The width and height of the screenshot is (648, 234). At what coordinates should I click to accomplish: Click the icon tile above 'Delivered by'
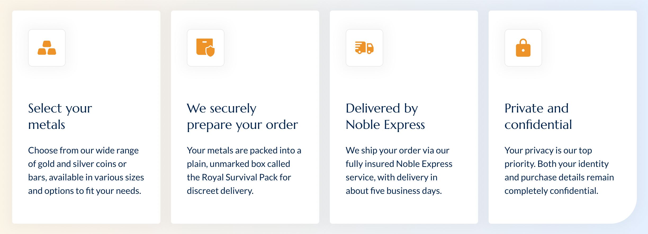tap(364, 48)
